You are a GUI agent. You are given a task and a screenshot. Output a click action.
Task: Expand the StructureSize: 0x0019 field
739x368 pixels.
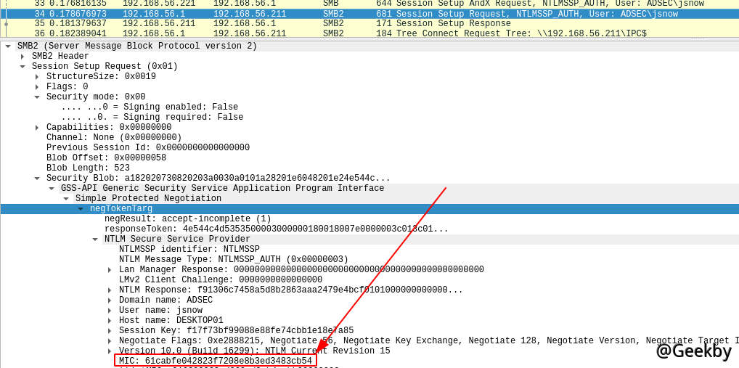(37, 77)
